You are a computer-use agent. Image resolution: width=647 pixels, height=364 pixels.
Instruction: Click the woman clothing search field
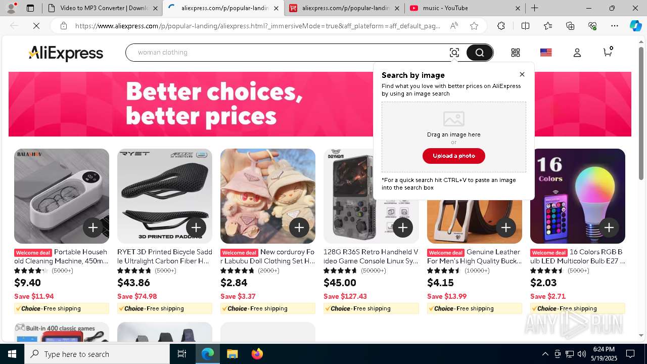288,53
